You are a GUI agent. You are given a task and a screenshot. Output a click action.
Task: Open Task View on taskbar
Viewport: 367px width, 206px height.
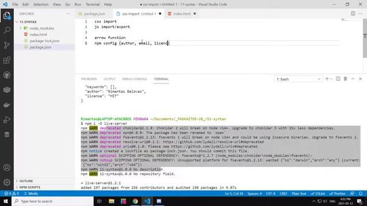(99, 201)
